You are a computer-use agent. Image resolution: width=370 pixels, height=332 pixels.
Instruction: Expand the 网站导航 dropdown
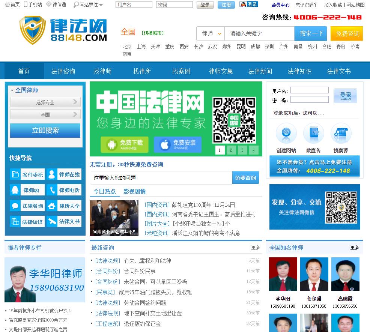(89, 5)
